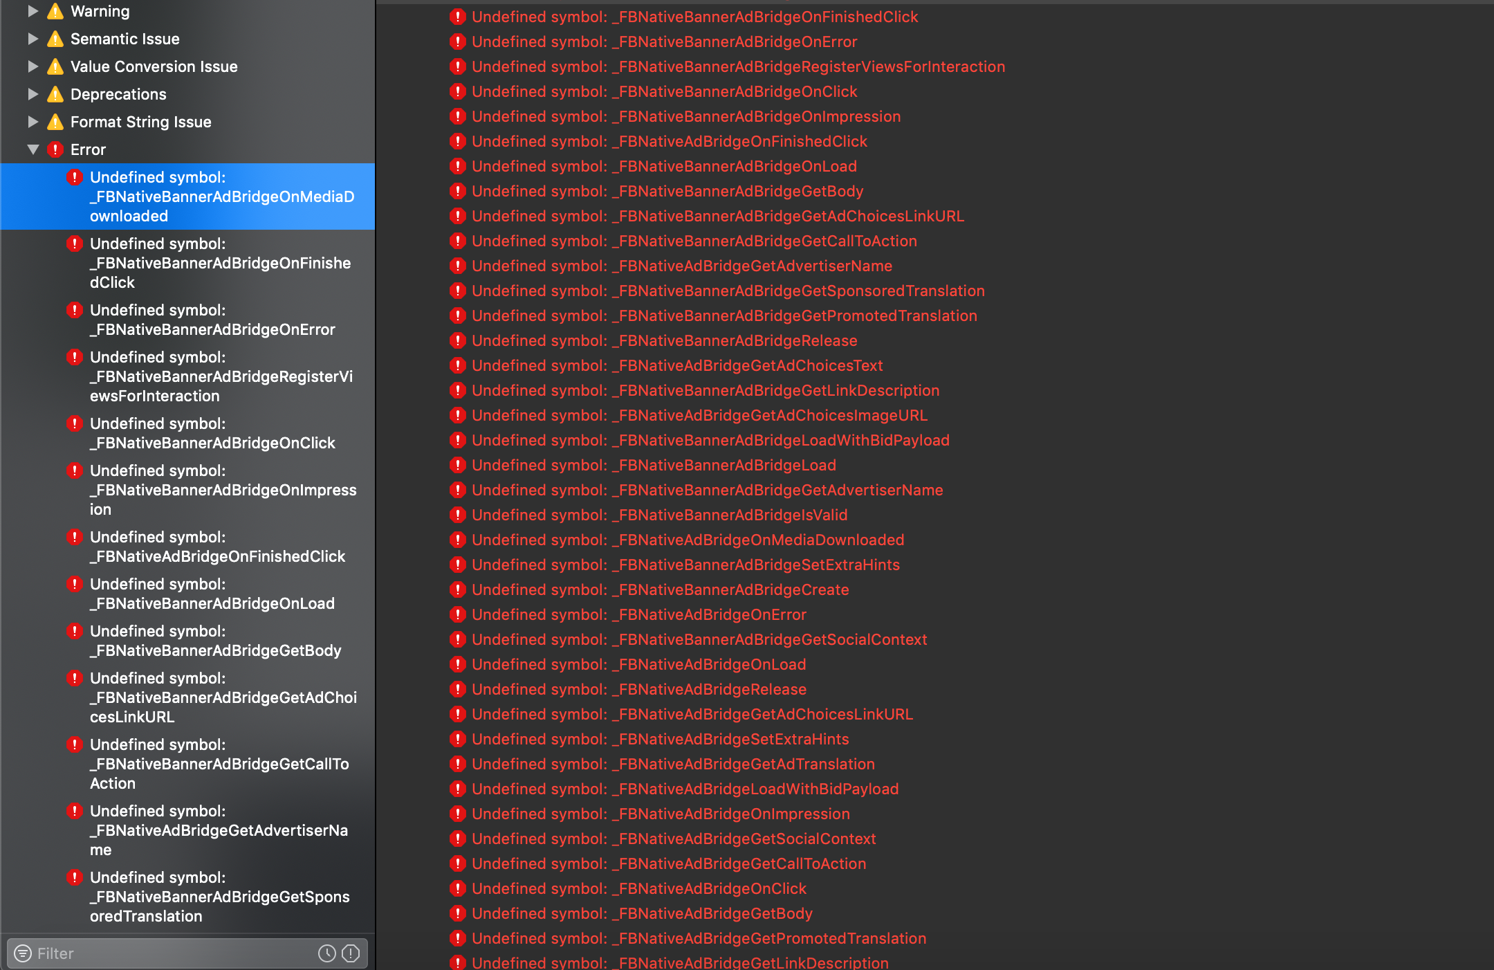The image size is (1494, 970).
Task: Click log line _FBNativeAdBridgeOnClick
Action: tap(639, 888)
